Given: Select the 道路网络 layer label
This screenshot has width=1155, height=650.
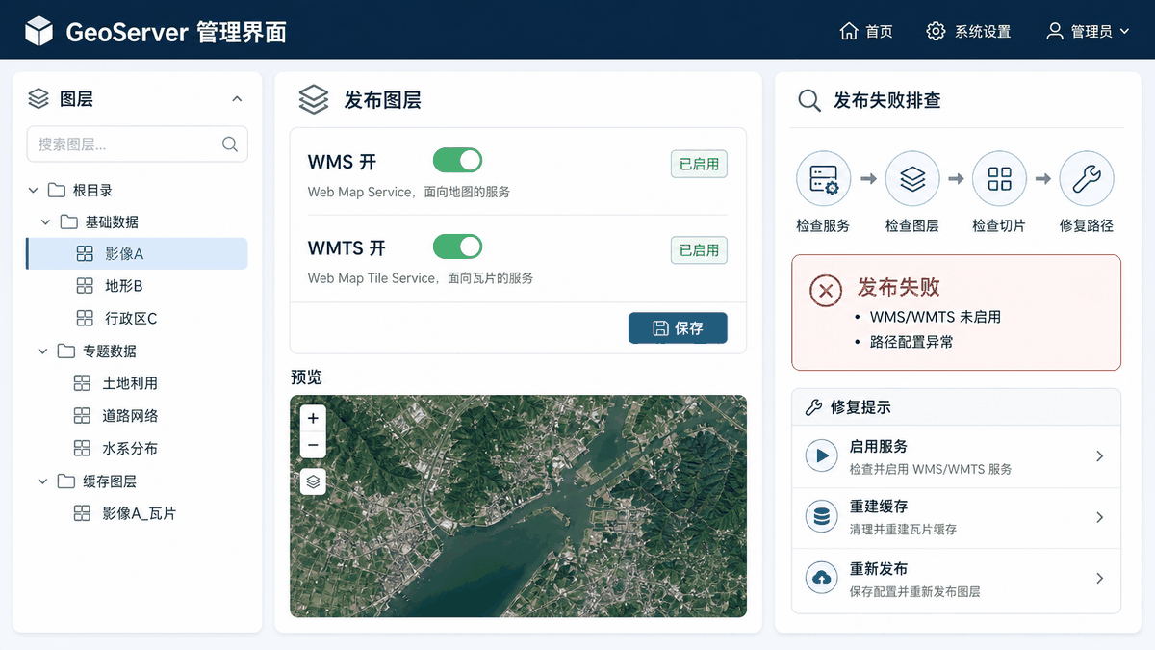Looking at the screenshot, I should pyautogui.click(x=130, y=416).
